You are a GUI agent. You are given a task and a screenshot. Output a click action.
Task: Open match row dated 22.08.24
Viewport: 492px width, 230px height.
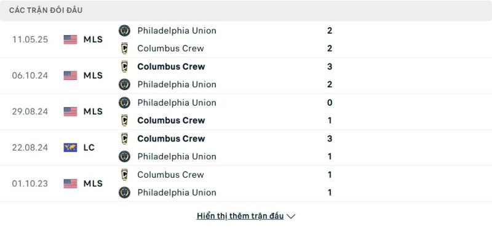click(246, 148)
